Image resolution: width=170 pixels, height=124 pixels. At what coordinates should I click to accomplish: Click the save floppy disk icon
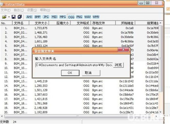14,17
